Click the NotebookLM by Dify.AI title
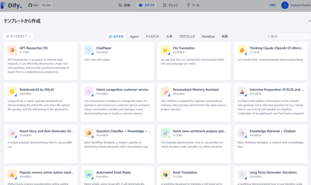 pyautogui.click(x=37, y=90)
